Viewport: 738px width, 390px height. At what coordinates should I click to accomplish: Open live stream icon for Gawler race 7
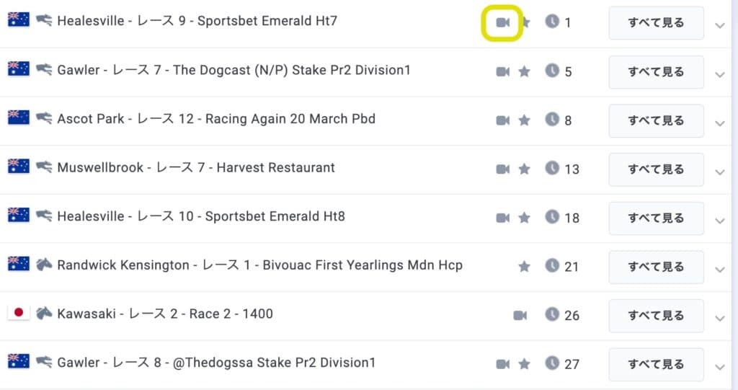tap(502, 71)
